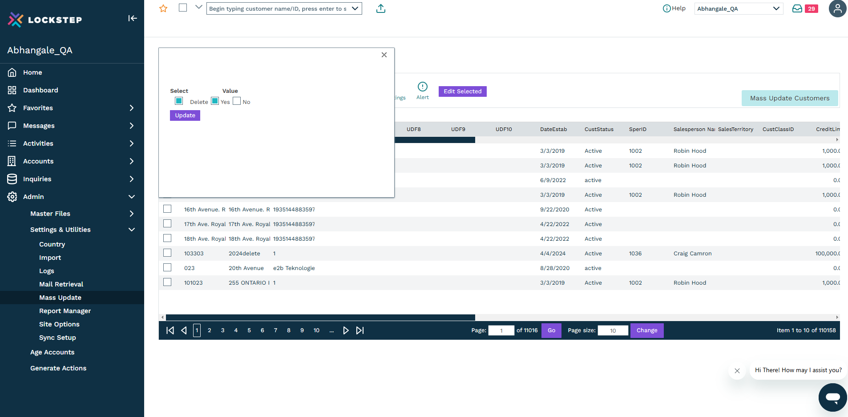
Task: Click the export upload icon
Action: point(381,8)
